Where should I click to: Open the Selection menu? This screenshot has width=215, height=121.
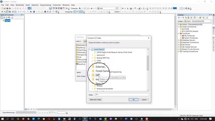tap(35, 5)
